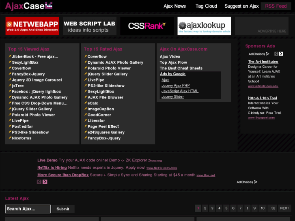Image resolution: width=295 pixels, height=221 pixels.
Task: Open the Page Peel Effect link
Action: [x=103, y=127]
